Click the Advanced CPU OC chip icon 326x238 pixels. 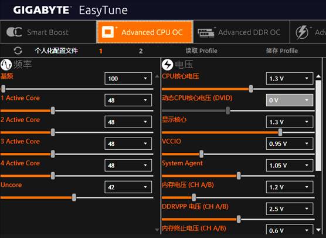point(108,32)
